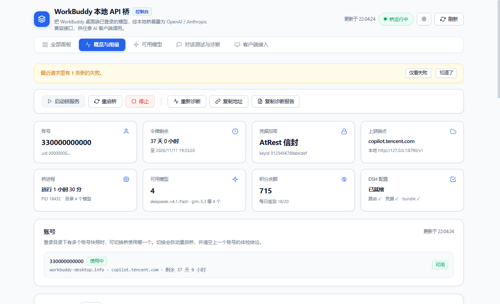Image resolution: width=500 pixels, height=304 pixels.
Task: Click the 启动桥服务 button
Action: click(x=63, y=101)
